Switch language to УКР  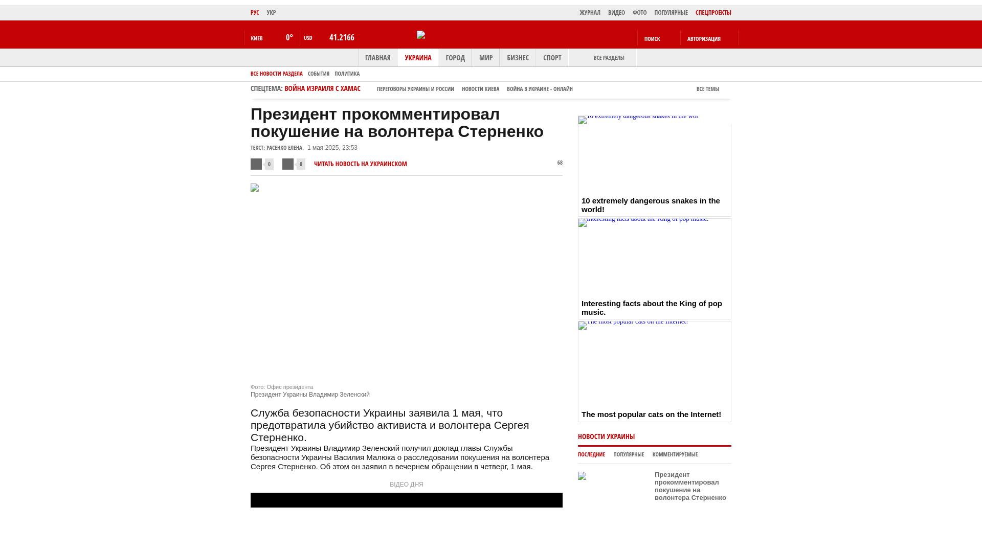pos(271,13)
